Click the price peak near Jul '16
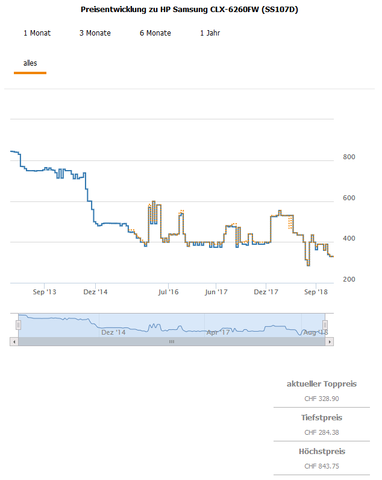Image resolution: width=382 pixels, height=480 pixels. click(x=154, y=201)
